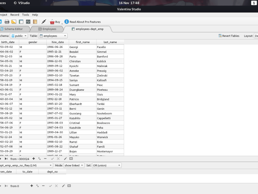Click checkmark in linked table toolbar
Image resolution: width=258 pixels, height=194 pixels.
(x=51, y=186)
